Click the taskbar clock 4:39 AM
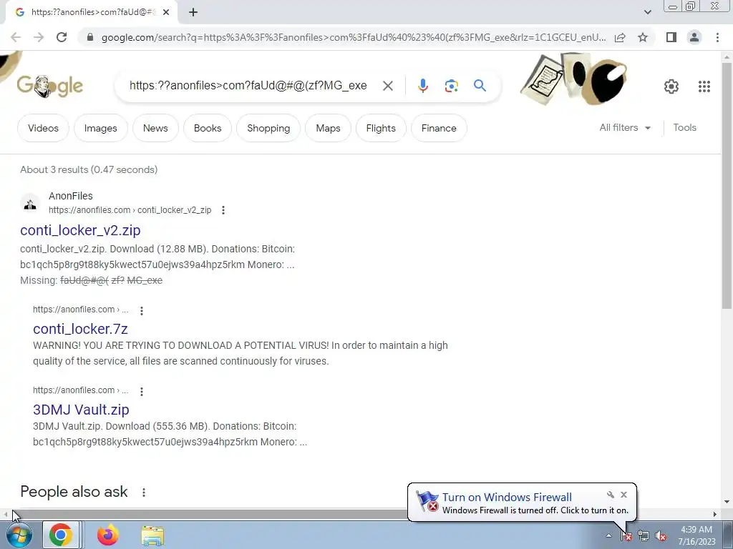733x549 pixels. (696, 530)
